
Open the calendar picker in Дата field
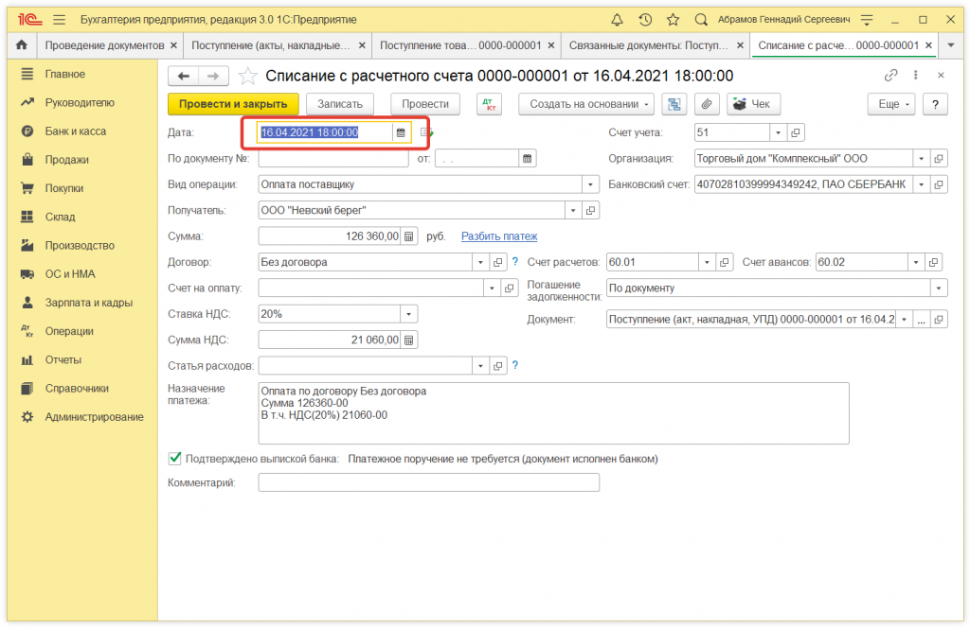[x=401, y=132]
